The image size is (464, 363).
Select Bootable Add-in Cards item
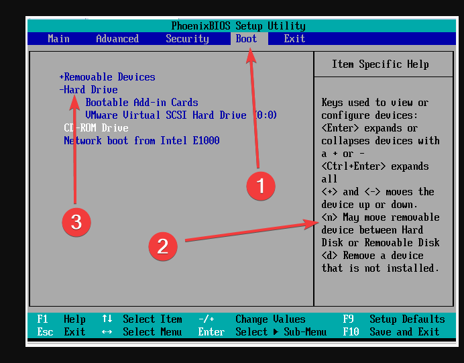141,103
